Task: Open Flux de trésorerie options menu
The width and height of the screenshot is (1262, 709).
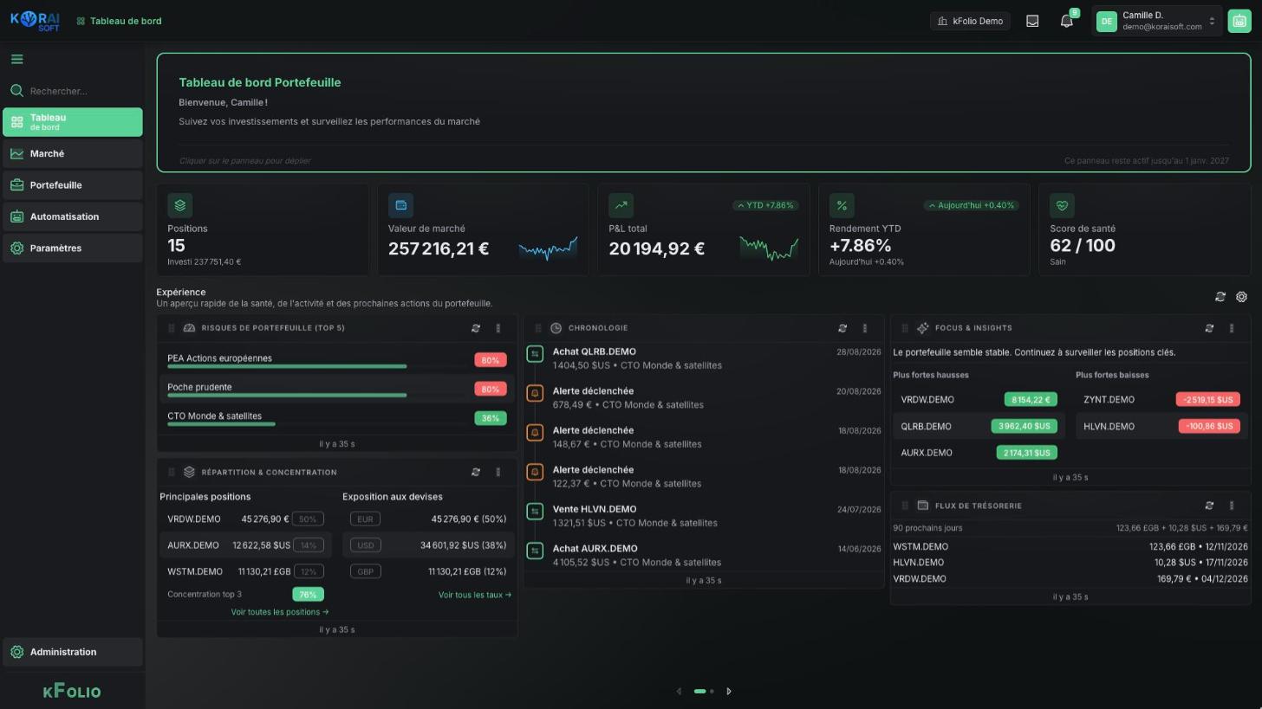Action: (1232, 506)
